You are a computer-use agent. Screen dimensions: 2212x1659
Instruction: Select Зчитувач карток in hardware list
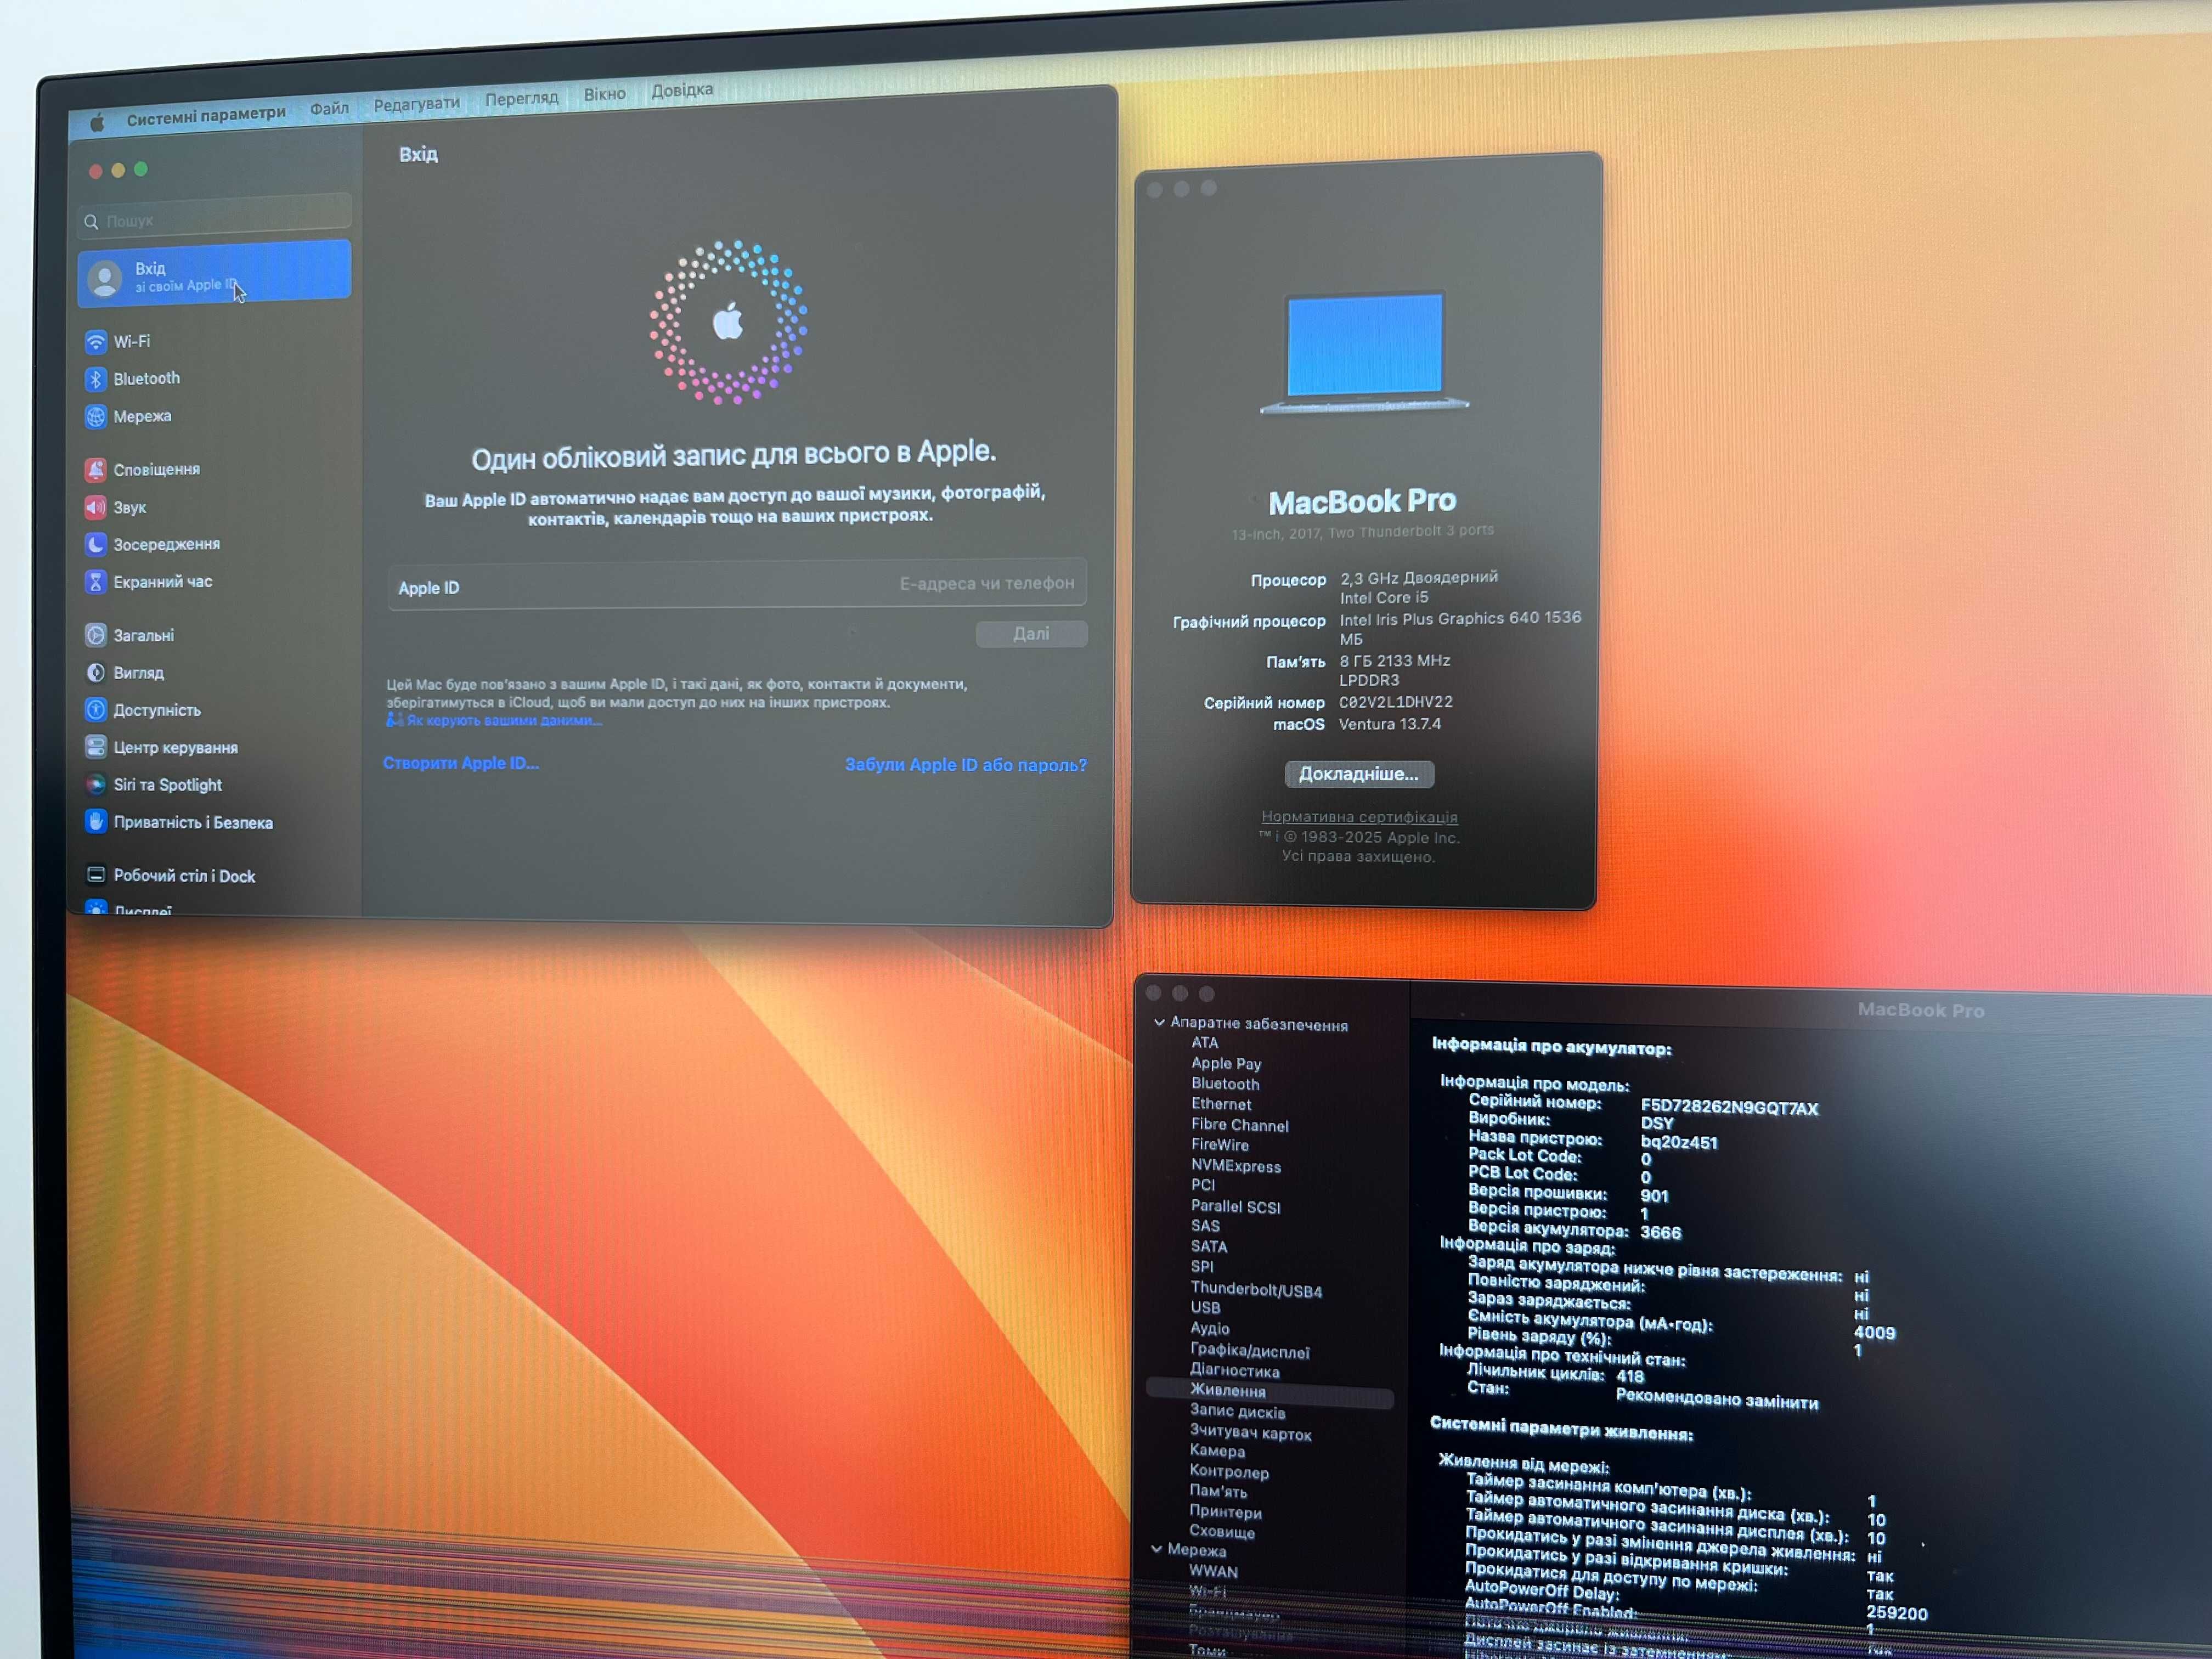[1250, 1433]
